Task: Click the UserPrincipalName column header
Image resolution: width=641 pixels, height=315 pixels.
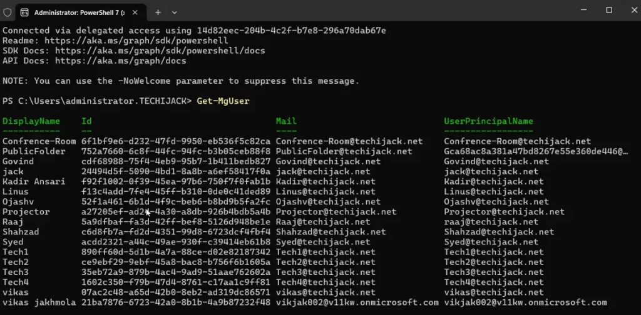Action: (488, 121)
